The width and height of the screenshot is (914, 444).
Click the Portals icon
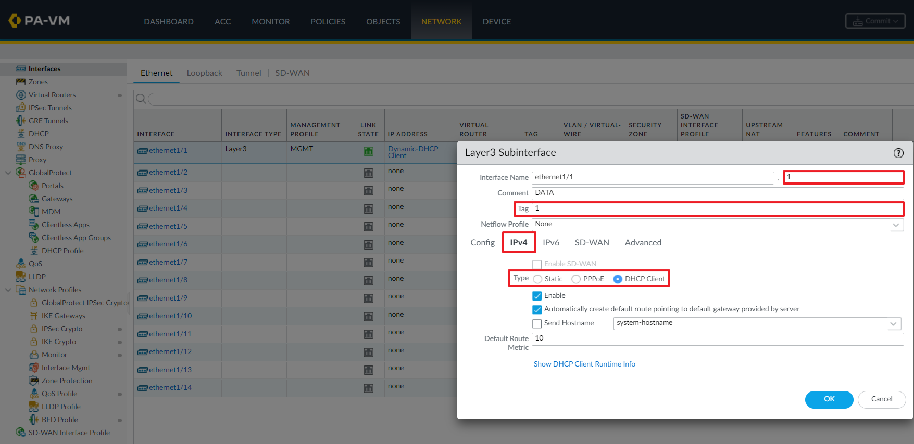34,186
